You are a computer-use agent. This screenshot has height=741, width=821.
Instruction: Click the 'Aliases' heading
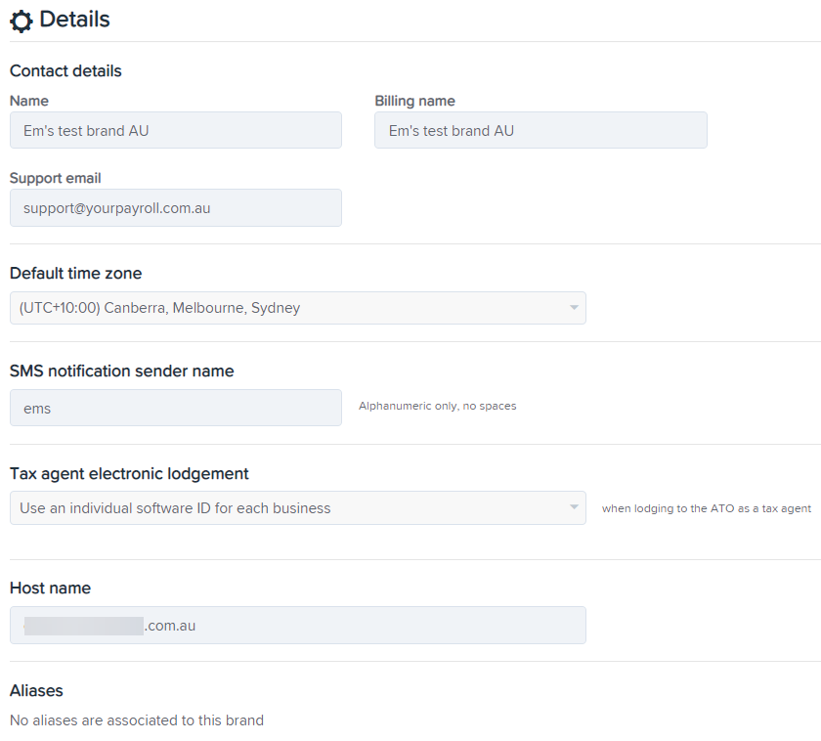36,690
